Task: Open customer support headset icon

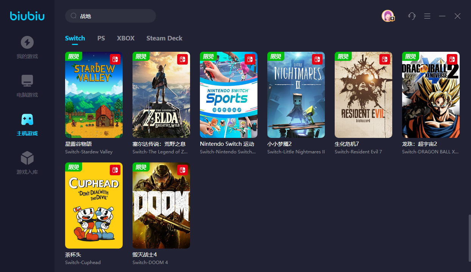Action: click(x=412, y=16)
